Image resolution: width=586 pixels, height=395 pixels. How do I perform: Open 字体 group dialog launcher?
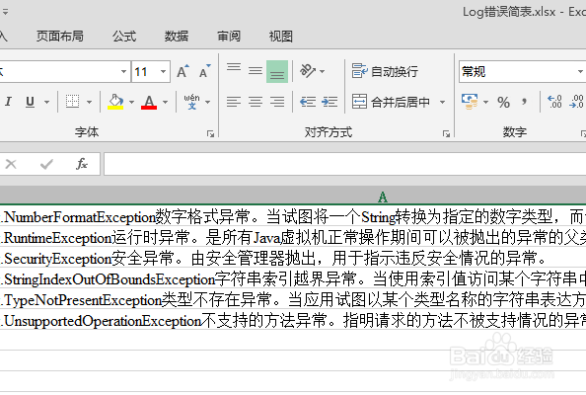click(210, 133)
